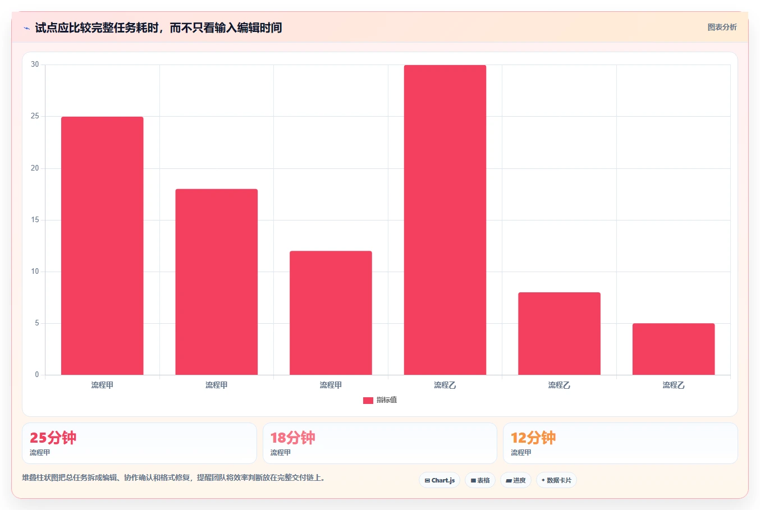This screenshot has width=760, height=510.
Task: Click the lightning icon beside the title
Action: click(26, 28)
